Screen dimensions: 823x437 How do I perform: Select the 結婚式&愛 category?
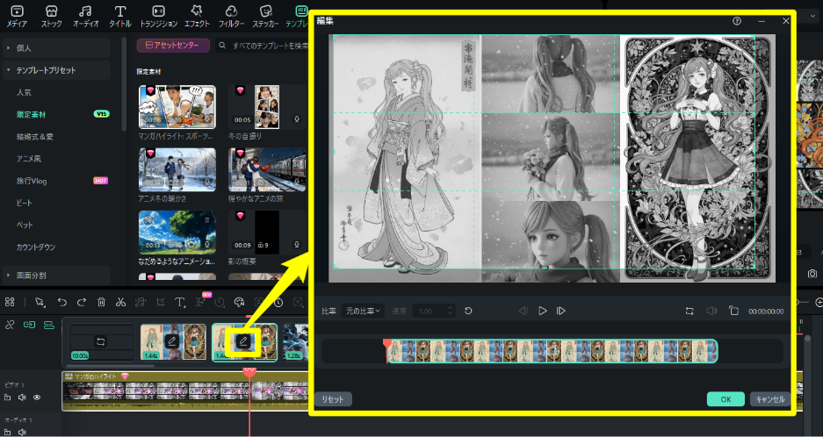(34, 136)
